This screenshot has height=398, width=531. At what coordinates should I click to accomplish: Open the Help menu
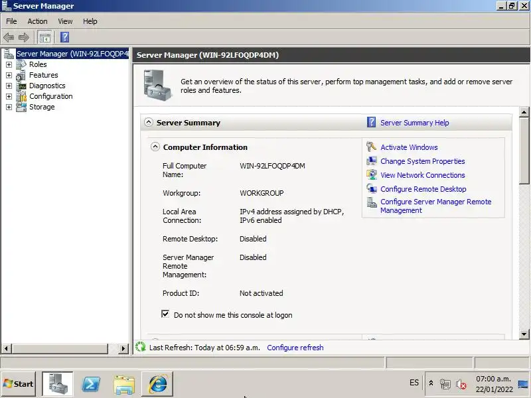pos(90,21)
